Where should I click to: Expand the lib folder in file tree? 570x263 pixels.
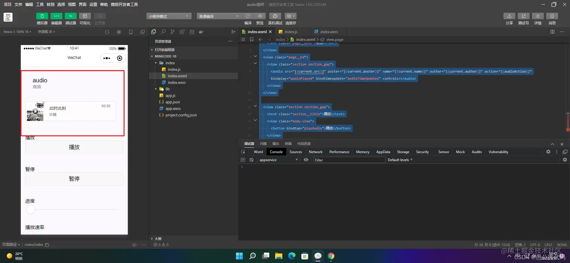pyautogui.click(x=167, y=89)
